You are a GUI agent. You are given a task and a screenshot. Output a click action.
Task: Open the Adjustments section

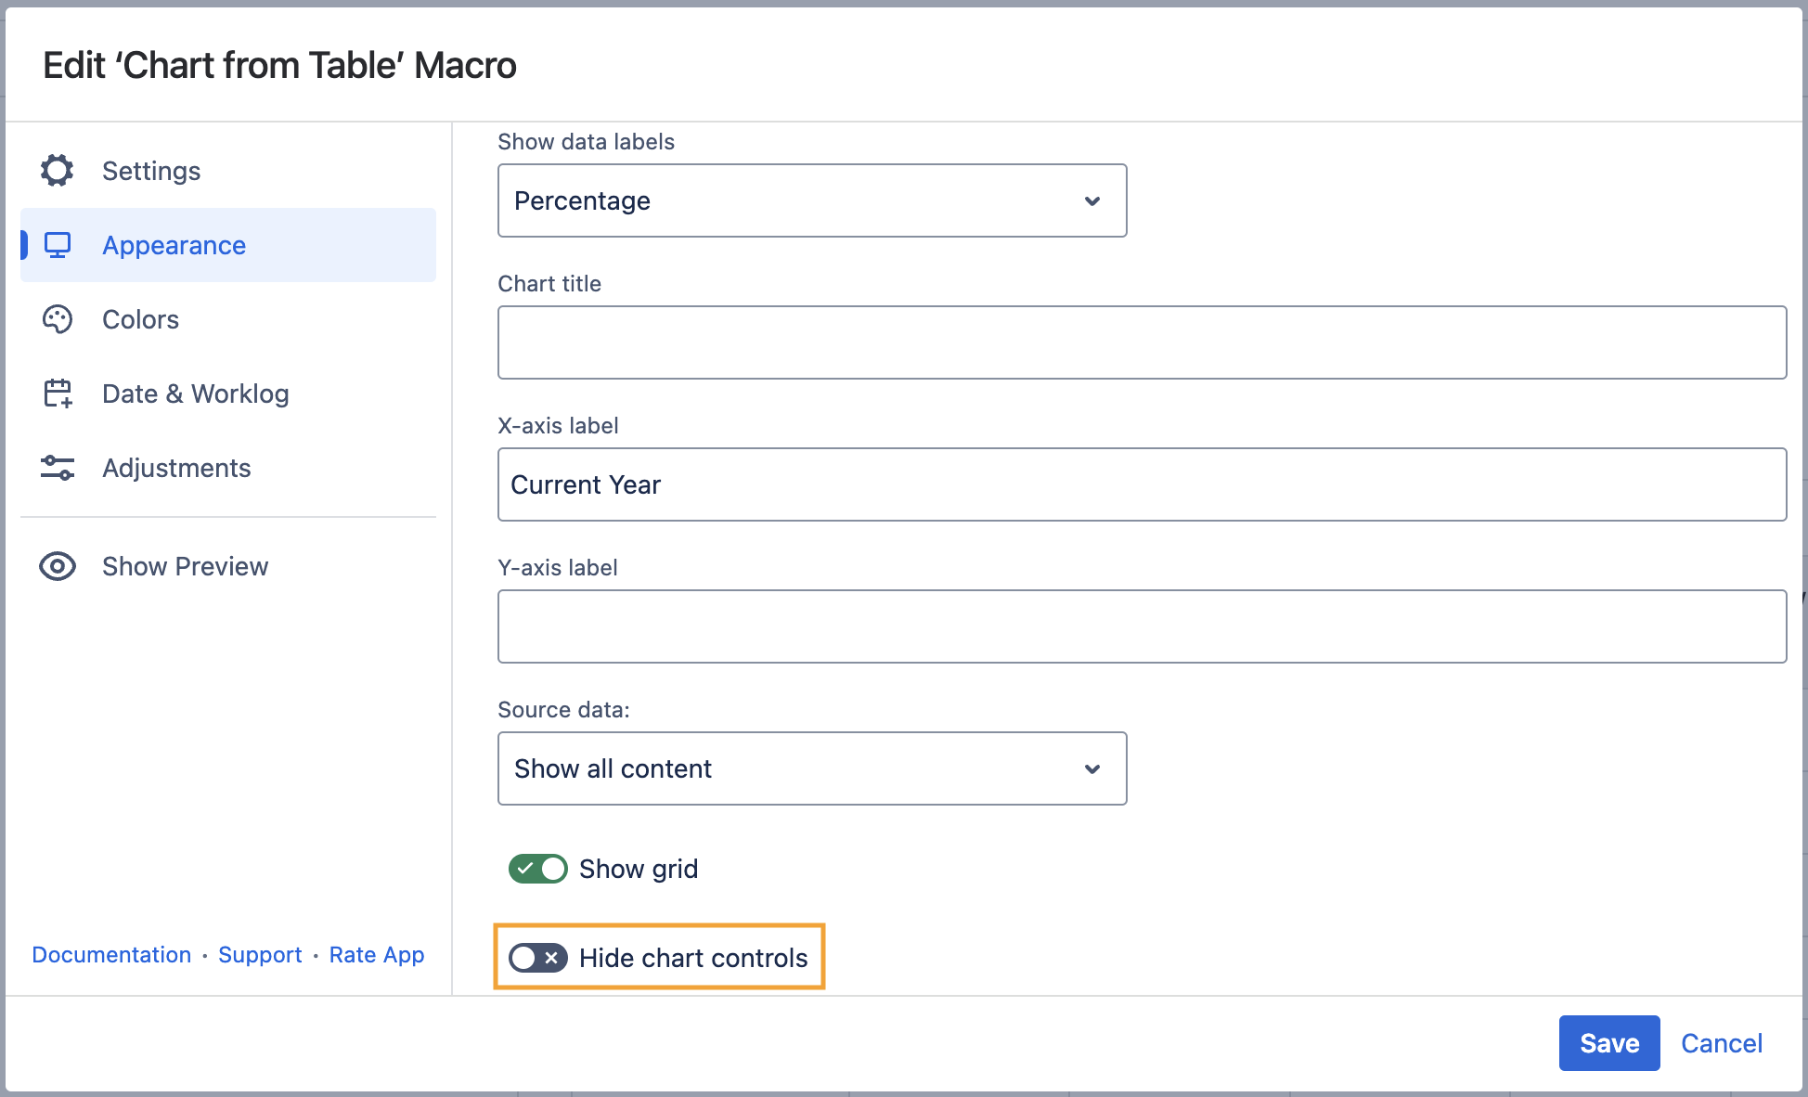176,468
